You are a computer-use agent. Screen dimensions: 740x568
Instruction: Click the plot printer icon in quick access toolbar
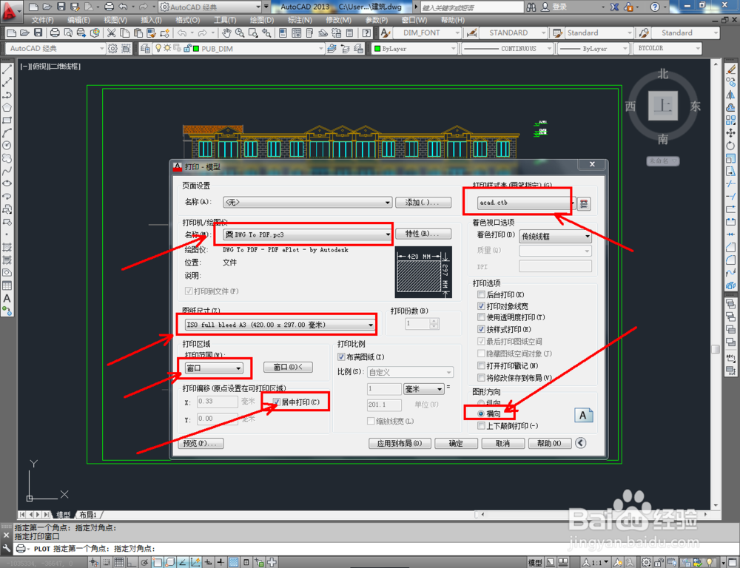click(109, 7)
